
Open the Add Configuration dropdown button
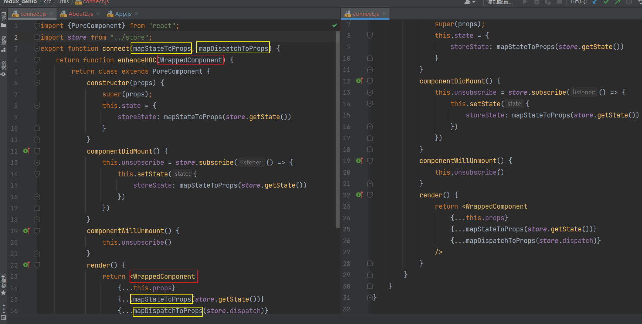500,2
